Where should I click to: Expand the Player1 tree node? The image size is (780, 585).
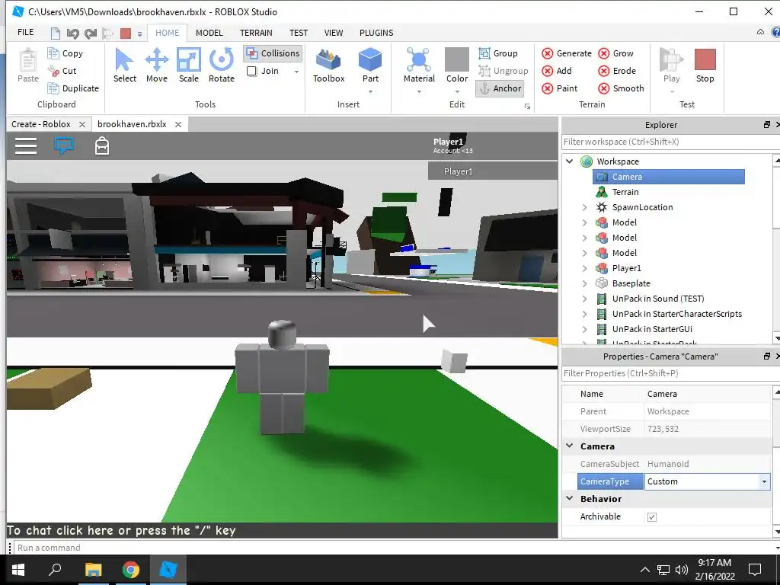[584, 269]
